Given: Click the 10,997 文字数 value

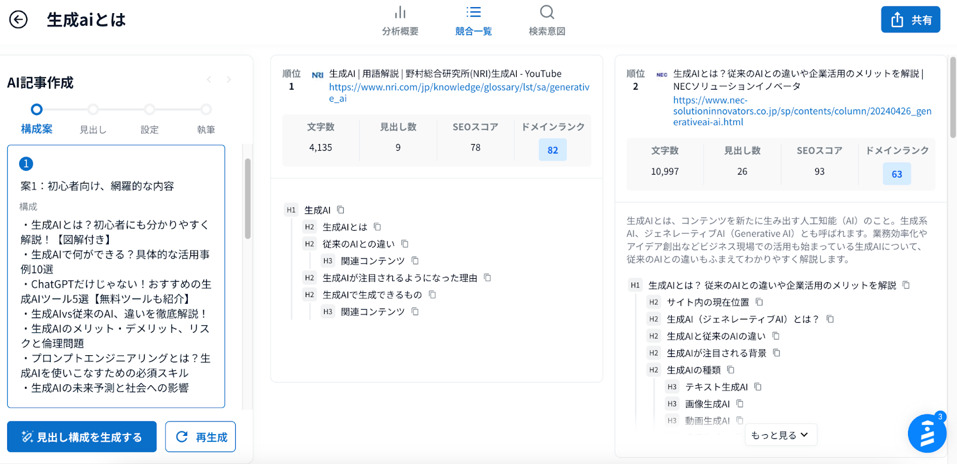Looking at the screenshot, I should tap(665, 171).
